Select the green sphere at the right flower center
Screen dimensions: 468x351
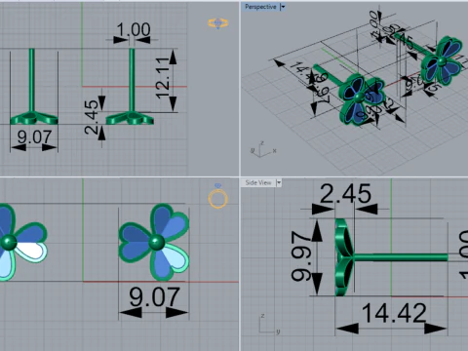[x=156, y=243]
